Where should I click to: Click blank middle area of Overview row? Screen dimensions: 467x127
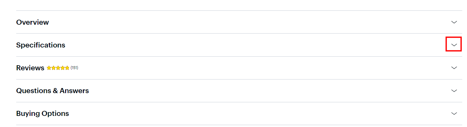pos(238,22)
